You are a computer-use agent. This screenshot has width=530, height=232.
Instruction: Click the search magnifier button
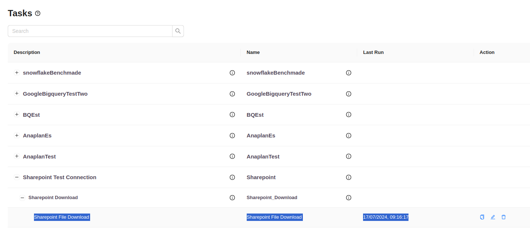[x=178, y=31]
